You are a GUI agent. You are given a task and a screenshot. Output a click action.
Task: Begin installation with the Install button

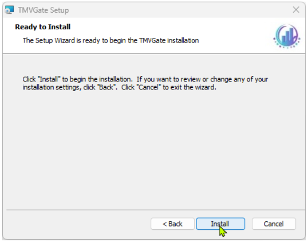click(220, 224)
